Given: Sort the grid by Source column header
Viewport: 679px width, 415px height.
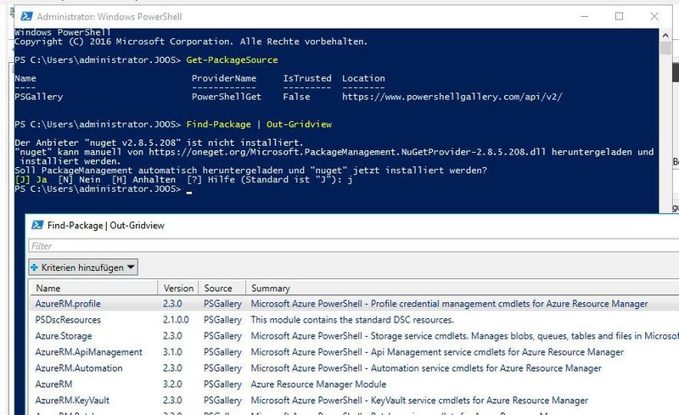Looking at the screenshot, I should (x=222, y=288).
